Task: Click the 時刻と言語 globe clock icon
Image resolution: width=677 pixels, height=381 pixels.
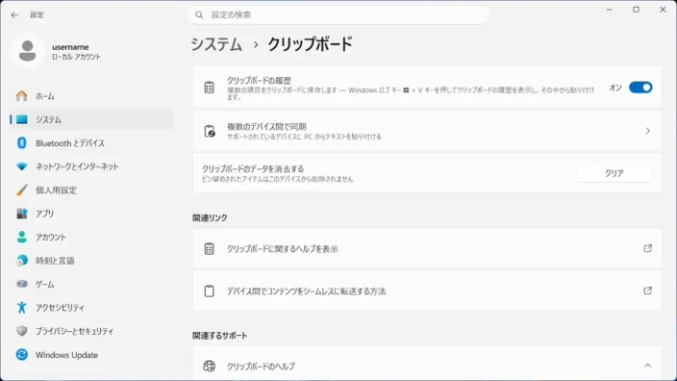Action: tap(21, 261)
